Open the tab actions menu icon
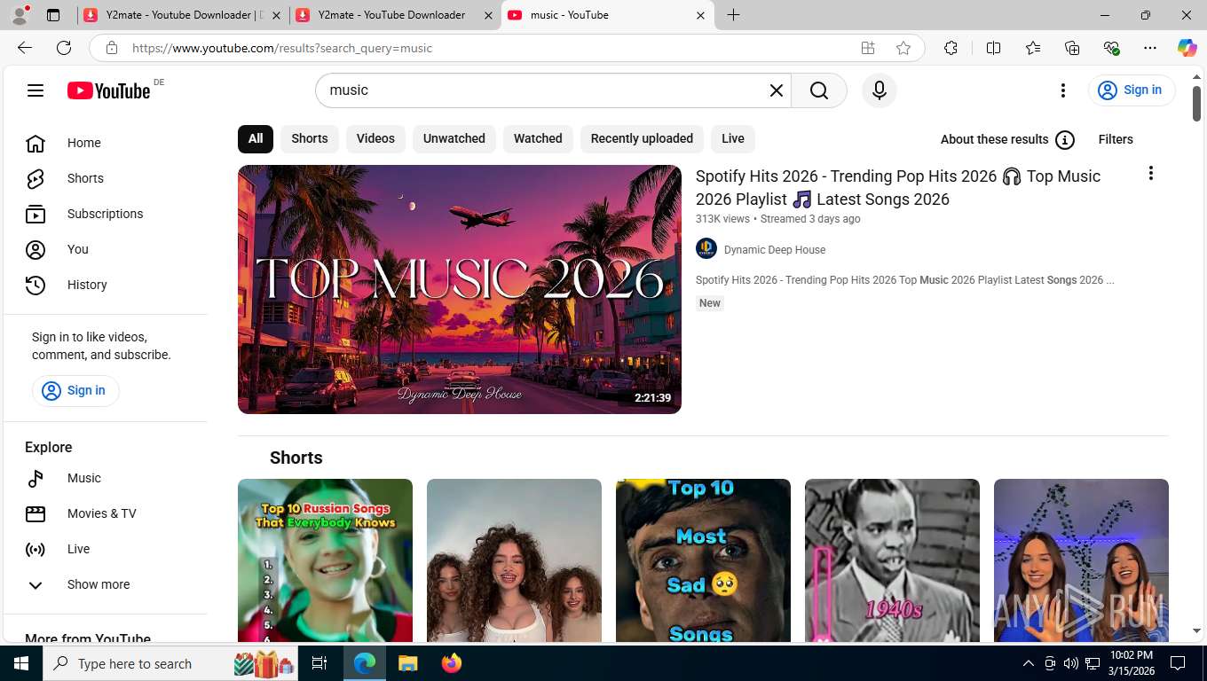The height and width of the screenshot is (681, 1207). [x=53, y=15]
